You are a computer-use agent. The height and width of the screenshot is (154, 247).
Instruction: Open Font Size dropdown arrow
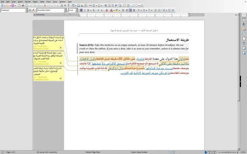(x=77, y=10)
